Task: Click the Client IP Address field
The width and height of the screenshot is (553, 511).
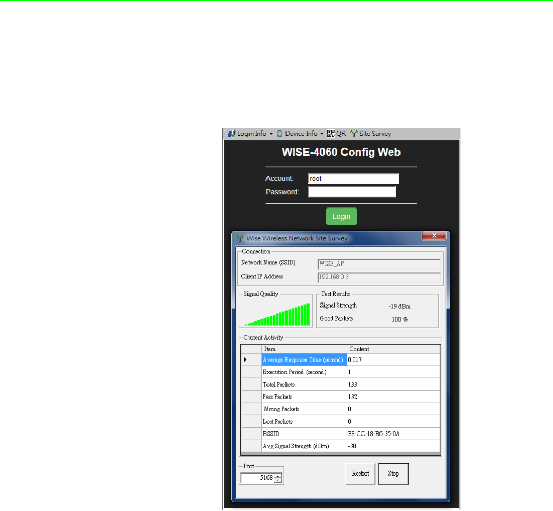Action: [x=379, y=277]
